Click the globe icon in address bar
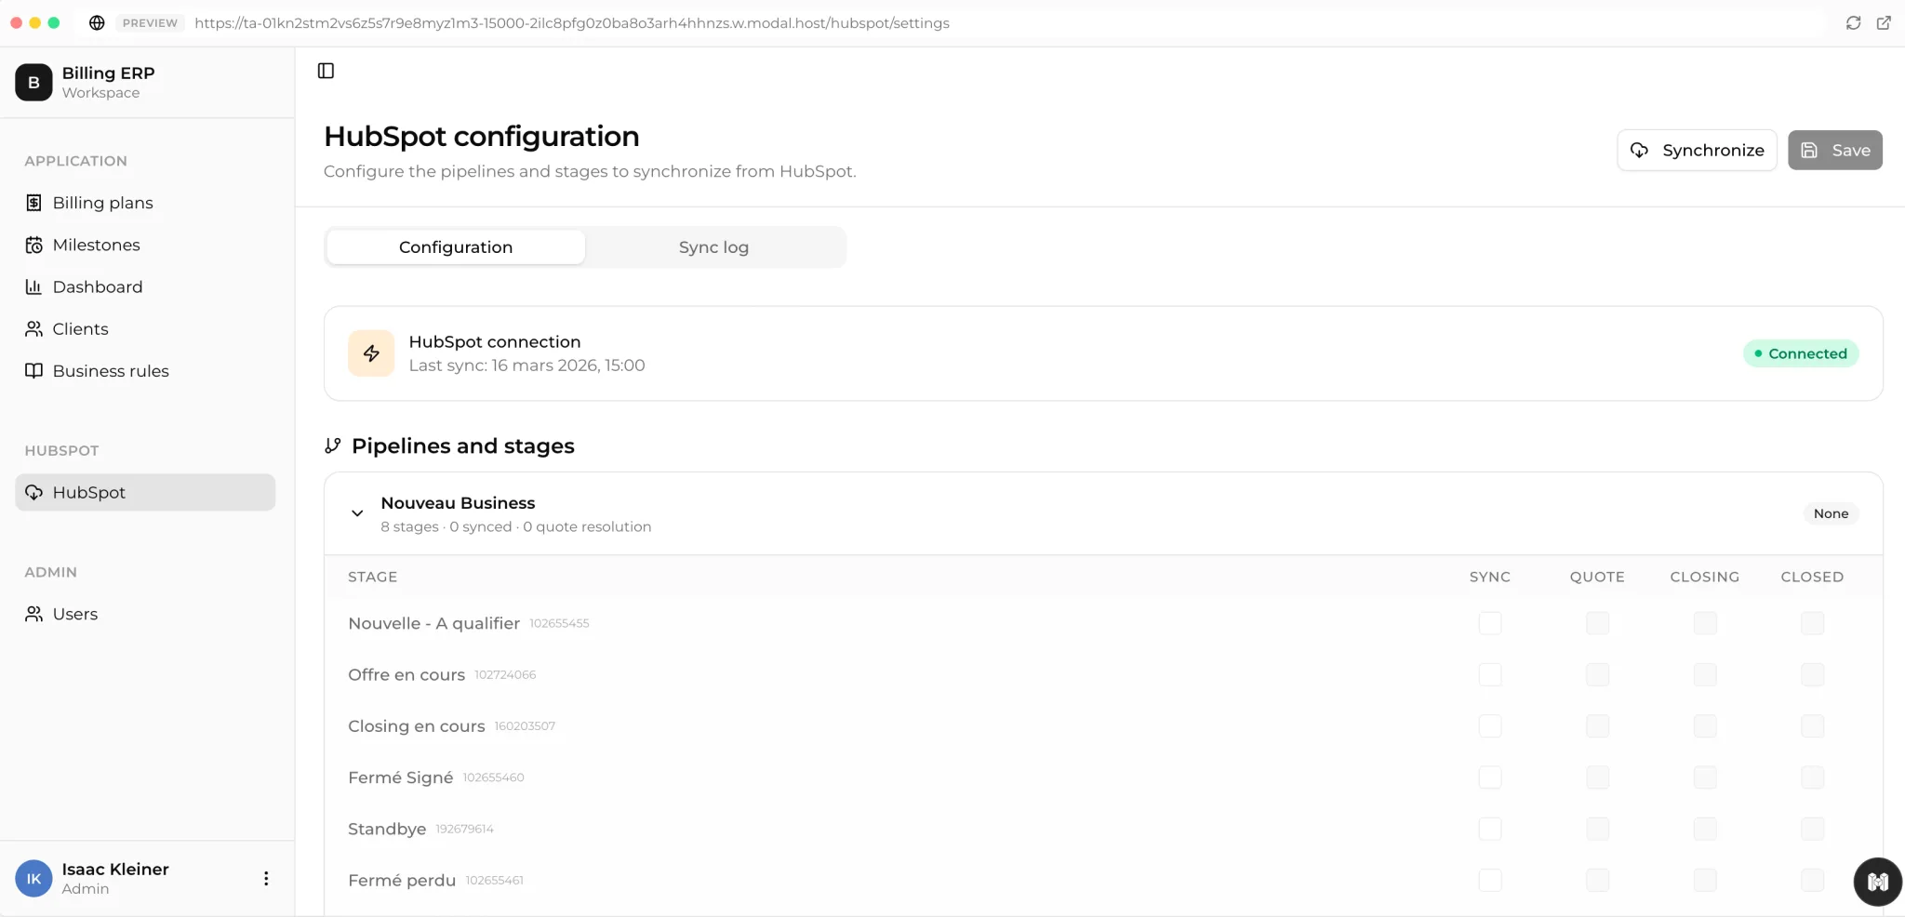 pyautogui.click(x=97, y=23)
